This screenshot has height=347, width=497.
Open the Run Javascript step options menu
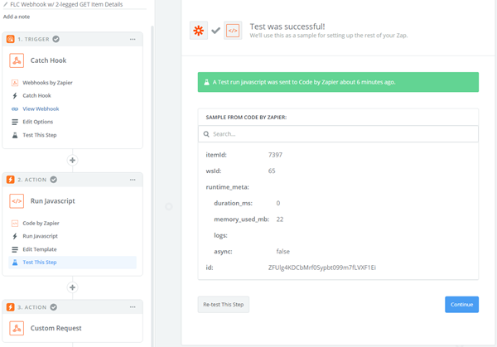coord(133,180)
